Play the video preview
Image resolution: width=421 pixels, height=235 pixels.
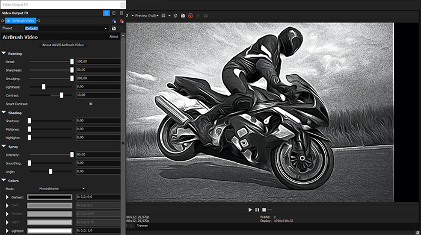[x=250, y=210]
